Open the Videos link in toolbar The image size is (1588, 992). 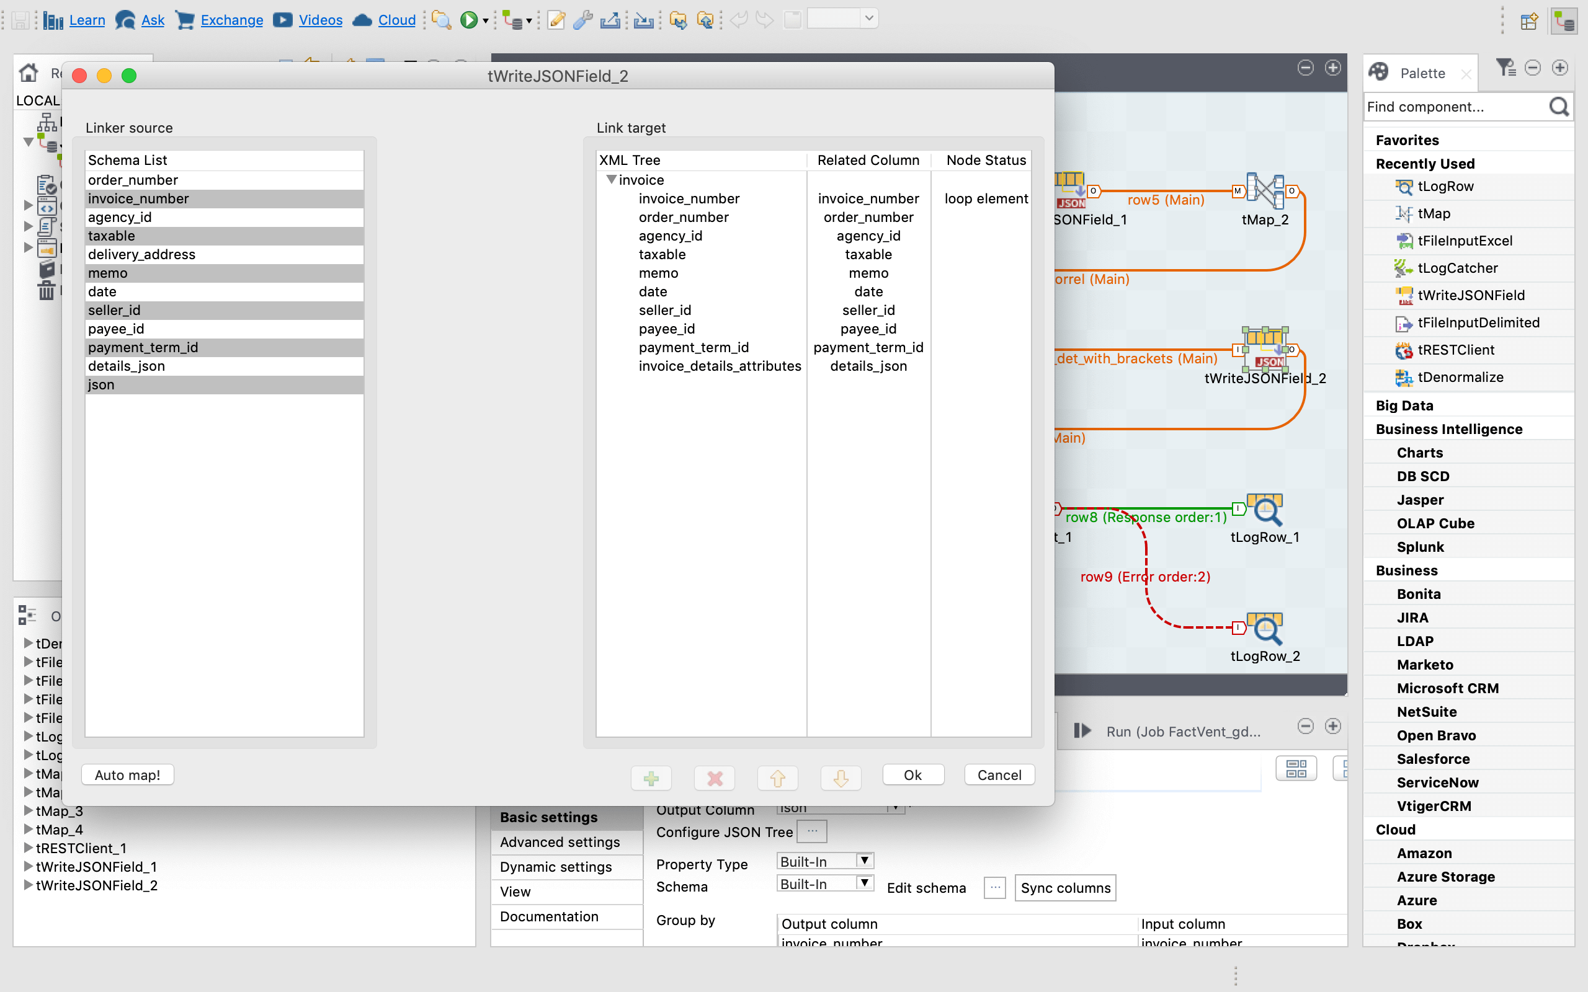(320, 20)
